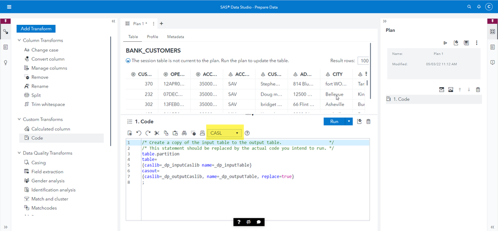Screen dimensions: 498x231
Task: Open the notifications bell icon
Action: [x=479, y=7]
